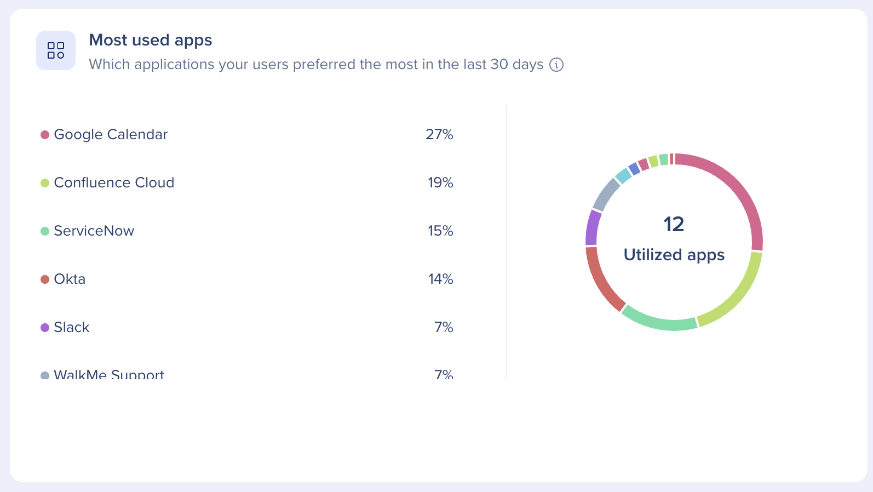873x492 pixels.
Task: Click the apps grid icon beside the title
Action: click(x=56, y=50)
